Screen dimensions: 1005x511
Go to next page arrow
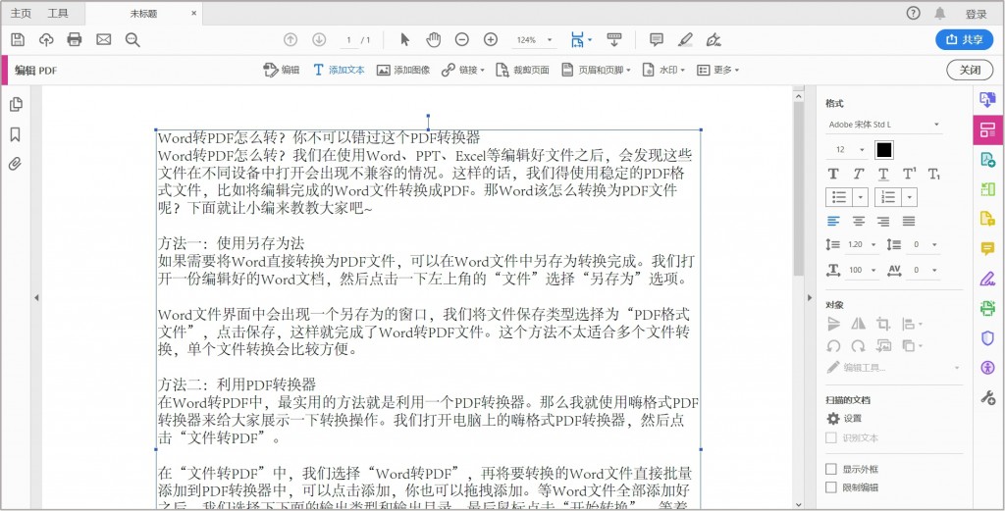319,39
